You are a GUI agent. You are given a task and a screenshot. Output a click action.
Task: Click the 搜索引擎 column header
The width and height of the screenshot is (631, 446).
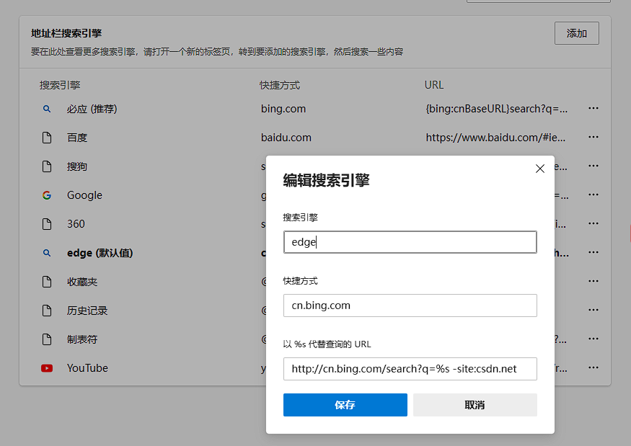pyautogui.click(x=60, y=85)
